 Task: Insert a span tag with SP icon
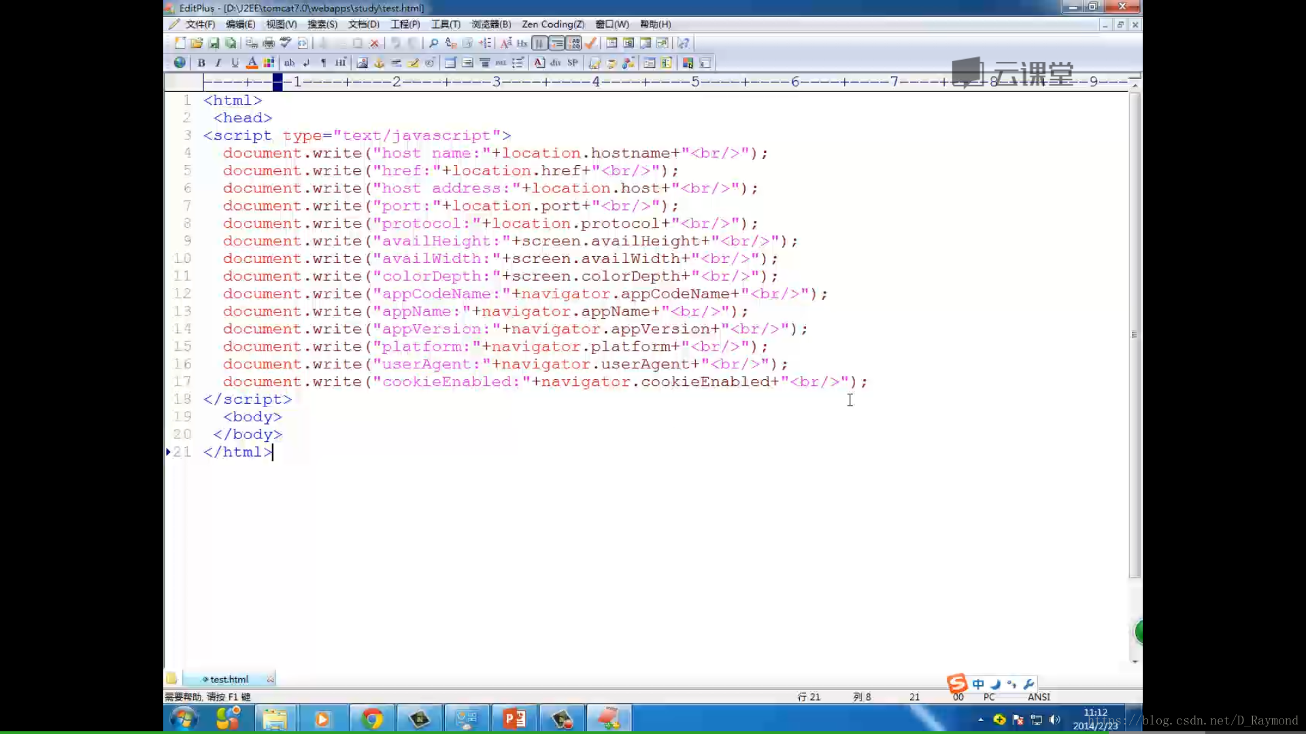pos(573,63)
